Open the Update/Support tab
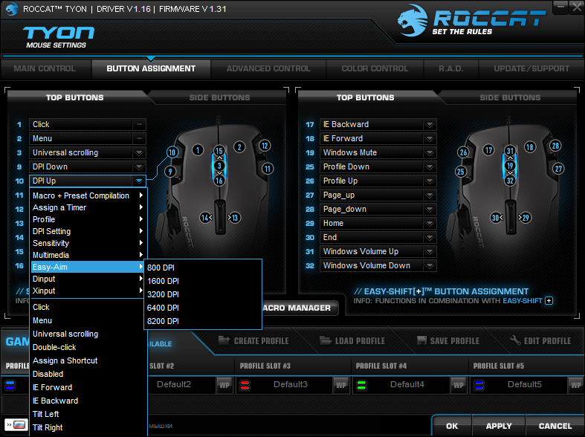This screenshot has width=585, height=437. [531, 68]
